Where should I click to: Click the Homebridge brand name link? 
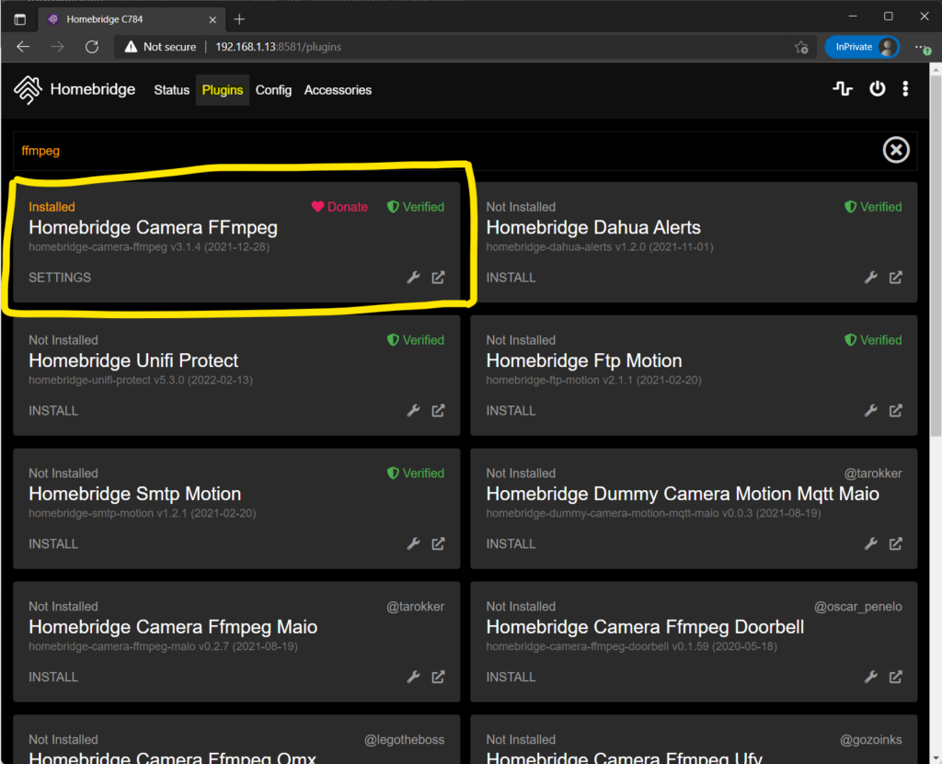point(93,89)
